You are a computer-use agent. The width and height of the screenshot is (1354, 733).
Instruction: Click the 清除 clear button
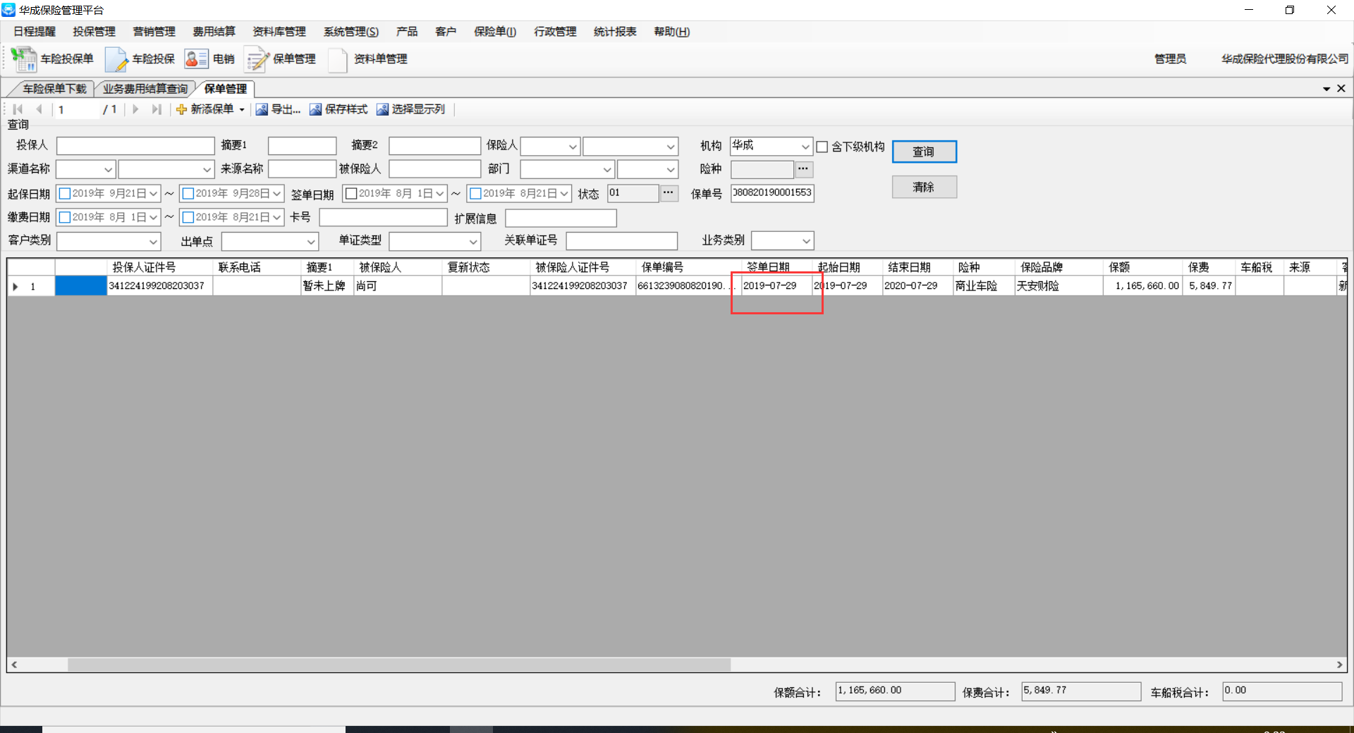pyautogui.click(x=924, y=187)
